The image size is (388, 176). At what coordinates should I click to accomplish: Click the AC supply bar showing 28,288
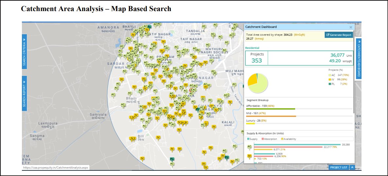(297, 145)
